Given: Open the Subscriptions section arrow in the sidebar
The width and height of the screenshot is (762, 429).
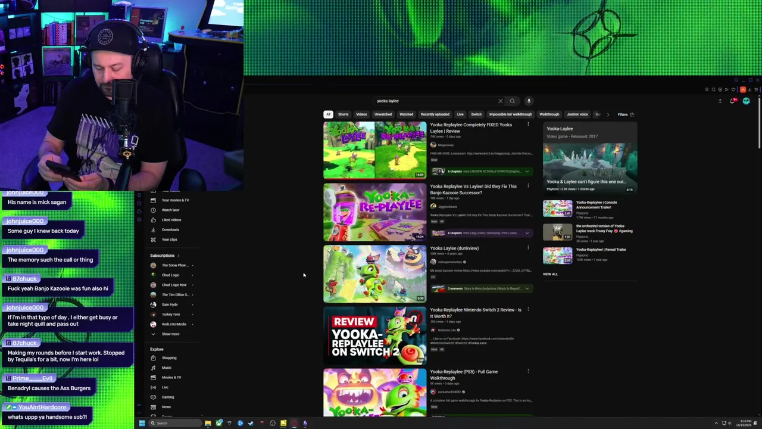Looking at the screenshot, I should [x=178, y=256].
